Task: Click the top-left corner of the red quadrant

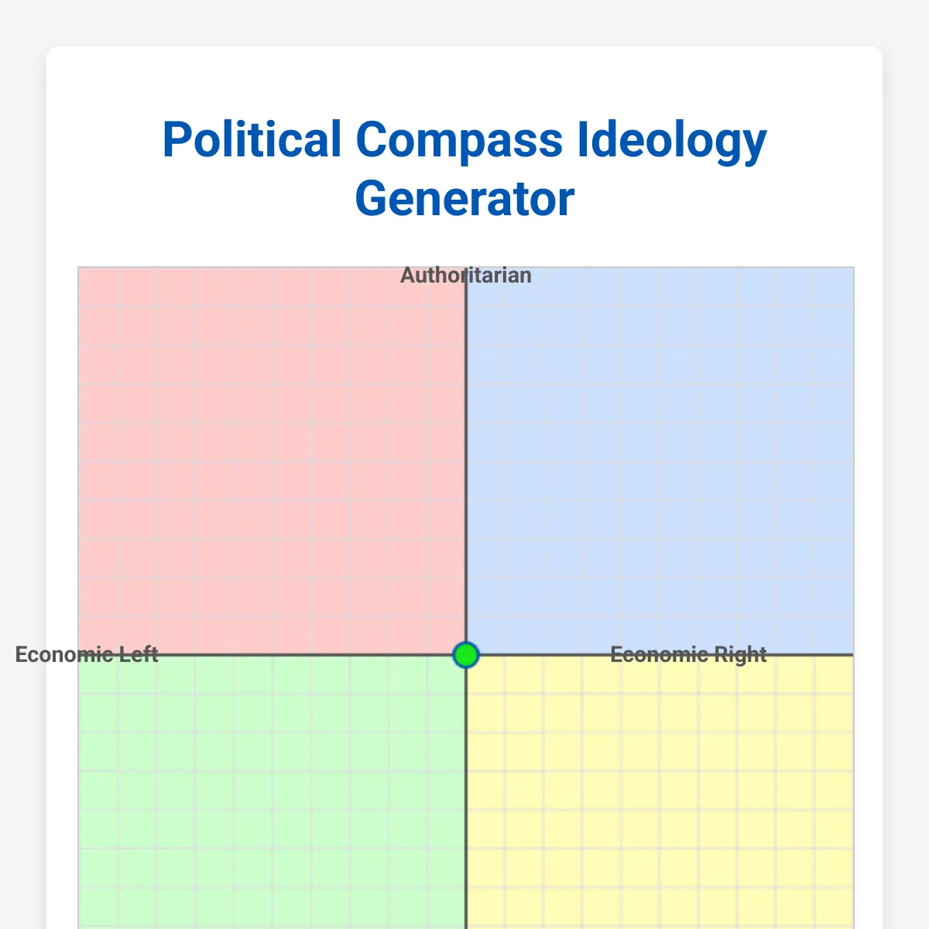Action: pos(82,271)
